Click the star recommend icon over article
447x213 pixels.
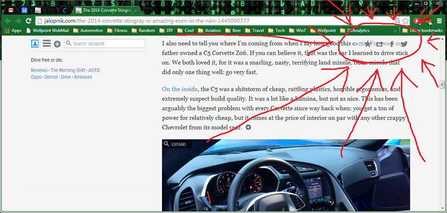point(368,44)
